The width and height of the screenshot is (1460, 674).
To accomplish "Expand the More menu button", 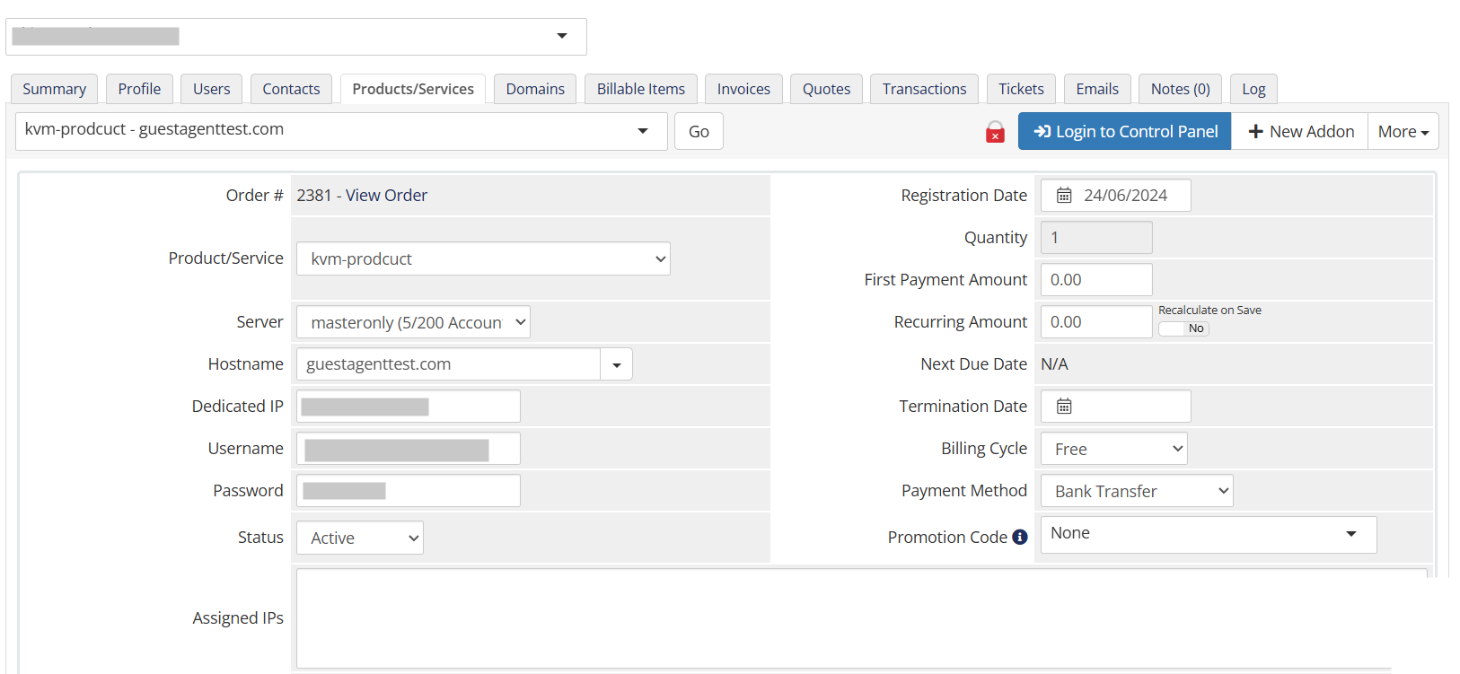I will tap(1403, 131).
